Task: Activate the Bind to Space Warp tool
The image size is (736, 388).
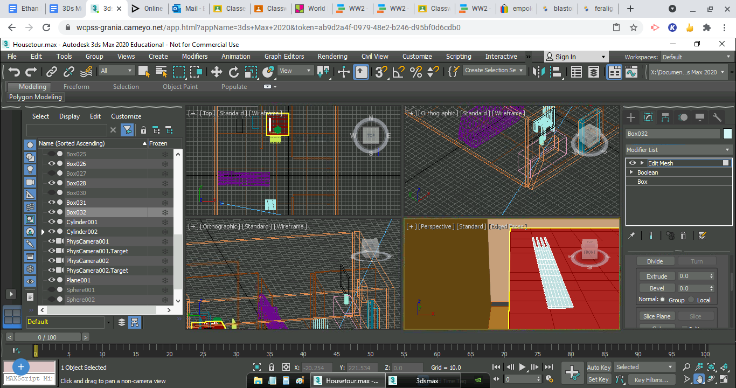Action: [86, 71]
